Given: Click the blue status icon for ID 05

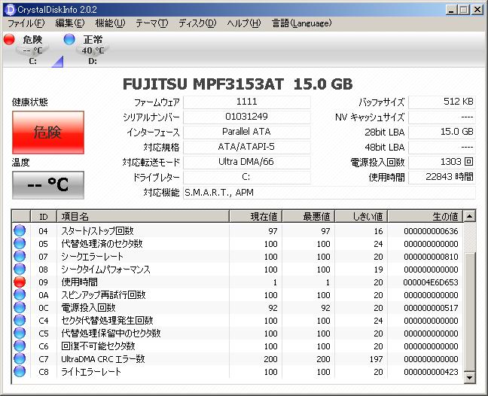Looking at the screenshot, I should coord(20,243).
